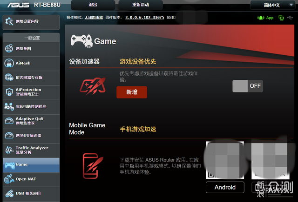Click the Mobile Game Mode label

tap(87, 129)
